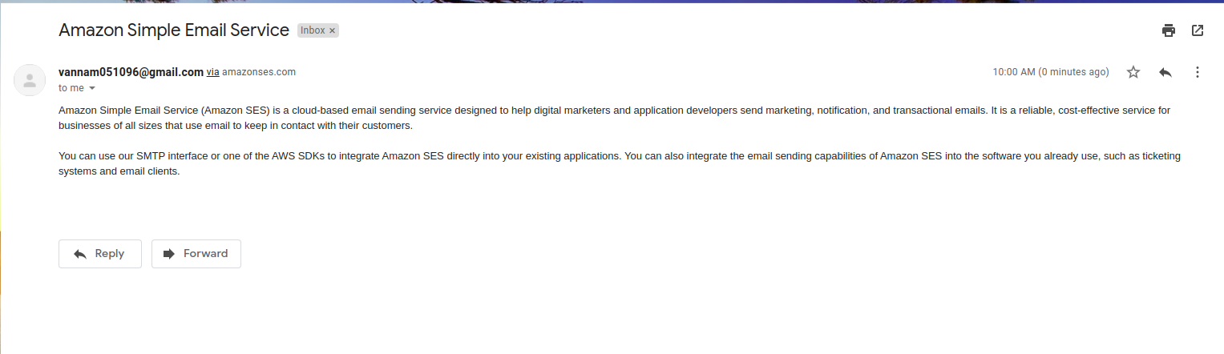Click the reply arrow icon near timestamp

point(1165,72)
